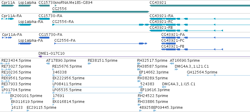This screenshot has height=112, width=250.
Task: Select the CG15730 gene glyph
Action: click(44, 6)
